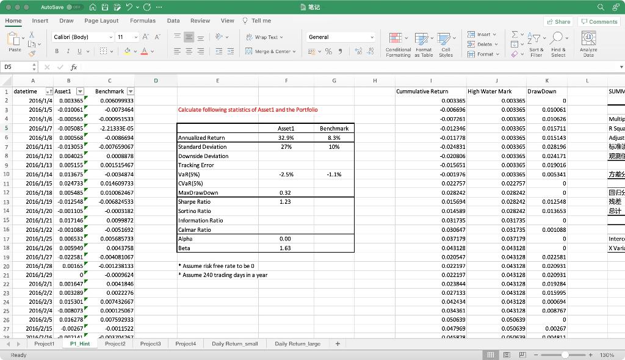Apply Format as Table
The image size is (625, 360).
click(x=422, y=44)
